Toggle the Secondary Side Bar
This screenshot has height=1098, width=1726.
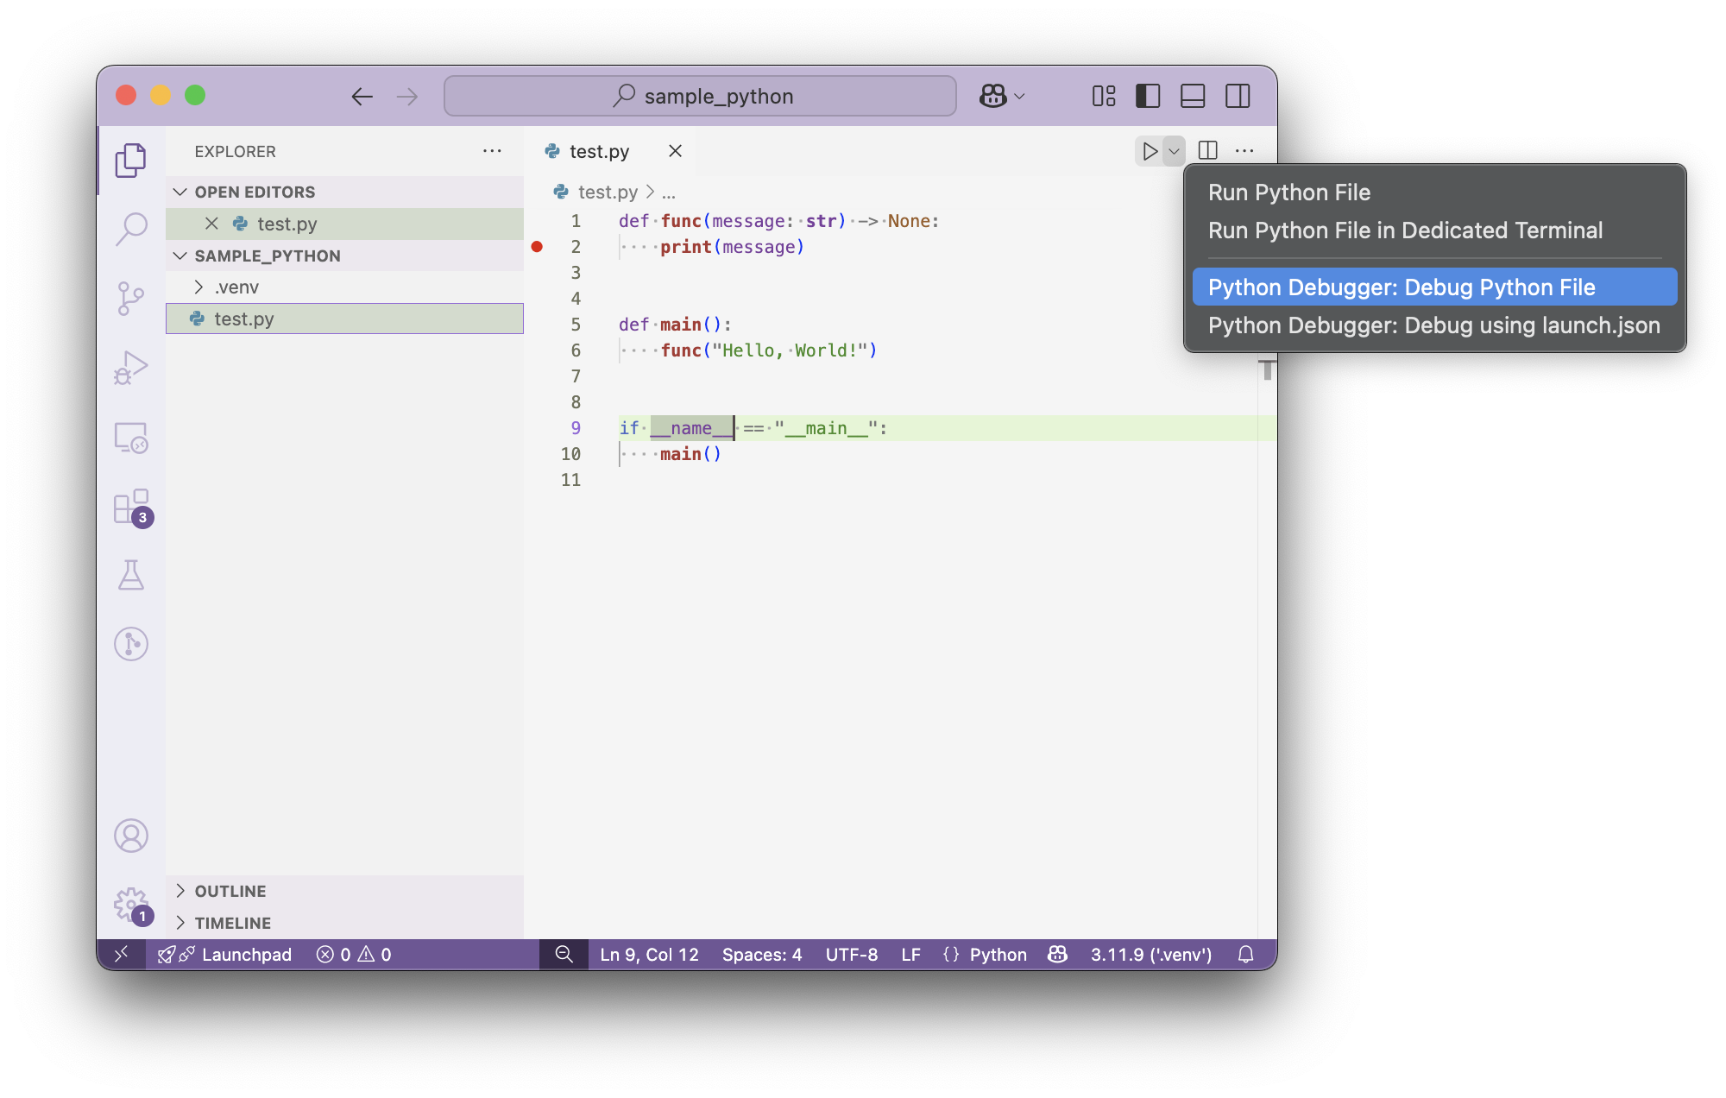[x=1238, y=96]
